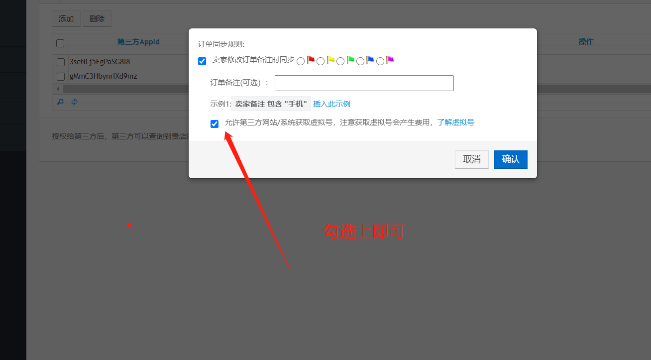Toggle 卖家修改订单备注时同步 checkbox
Image resolution: width=651 pixels, height=360 pixels.
point(202,61)
